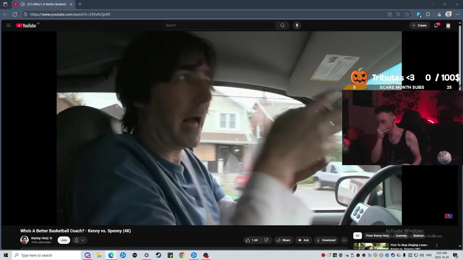The image size is (463, 260).
Task: Open app available install icon in address bar
Action: click(x=390, y=14)
